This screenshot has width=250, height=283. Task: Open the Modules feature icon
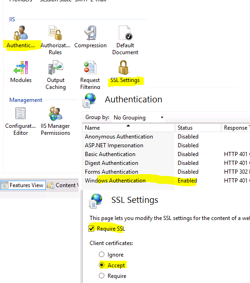[21, 68]
